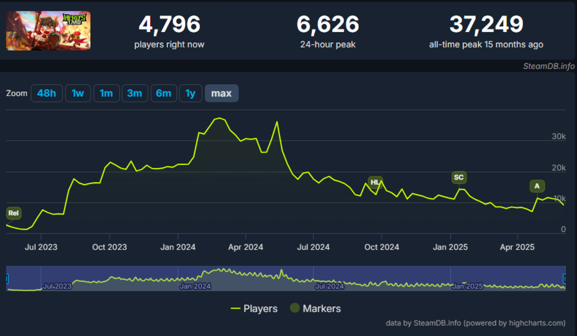Click Jan 2024 in the navigator mini-chart
This screenshot has width=577, height=336.
point(196,286)
